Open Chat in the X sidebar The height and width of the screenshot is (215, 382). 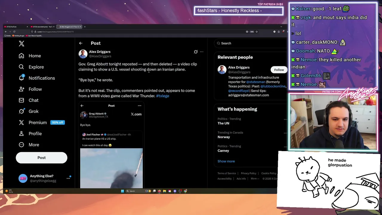coord(29,100)
